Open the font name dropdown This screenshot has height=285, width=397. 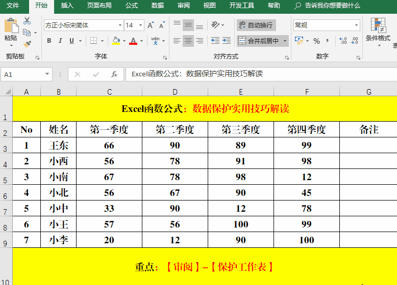point(120,25)
